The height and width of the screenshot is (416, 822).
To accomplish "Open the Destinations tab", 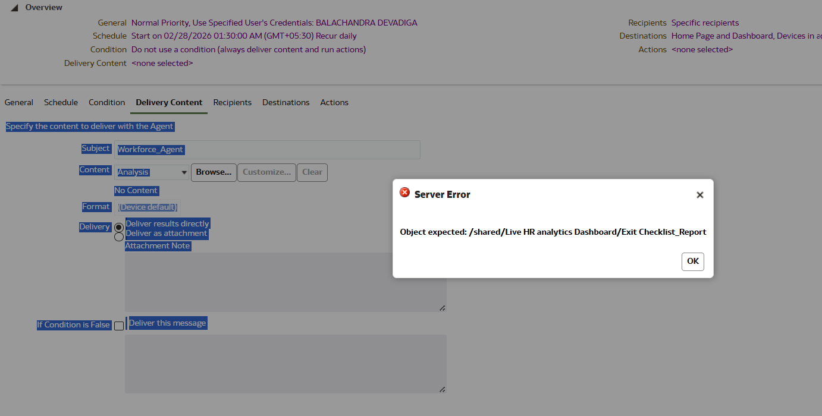I will point(286,102).
